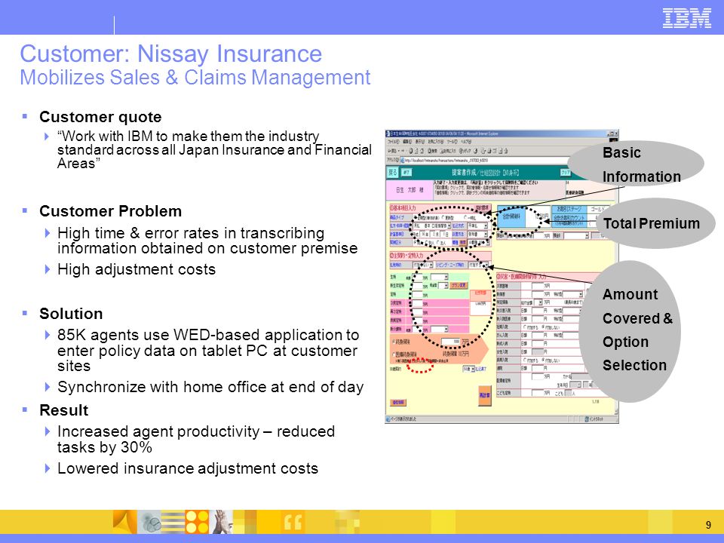Select the medical whole-life radio lower in the orange panel
Screen dimensions: 724x543
pos(394,354)
